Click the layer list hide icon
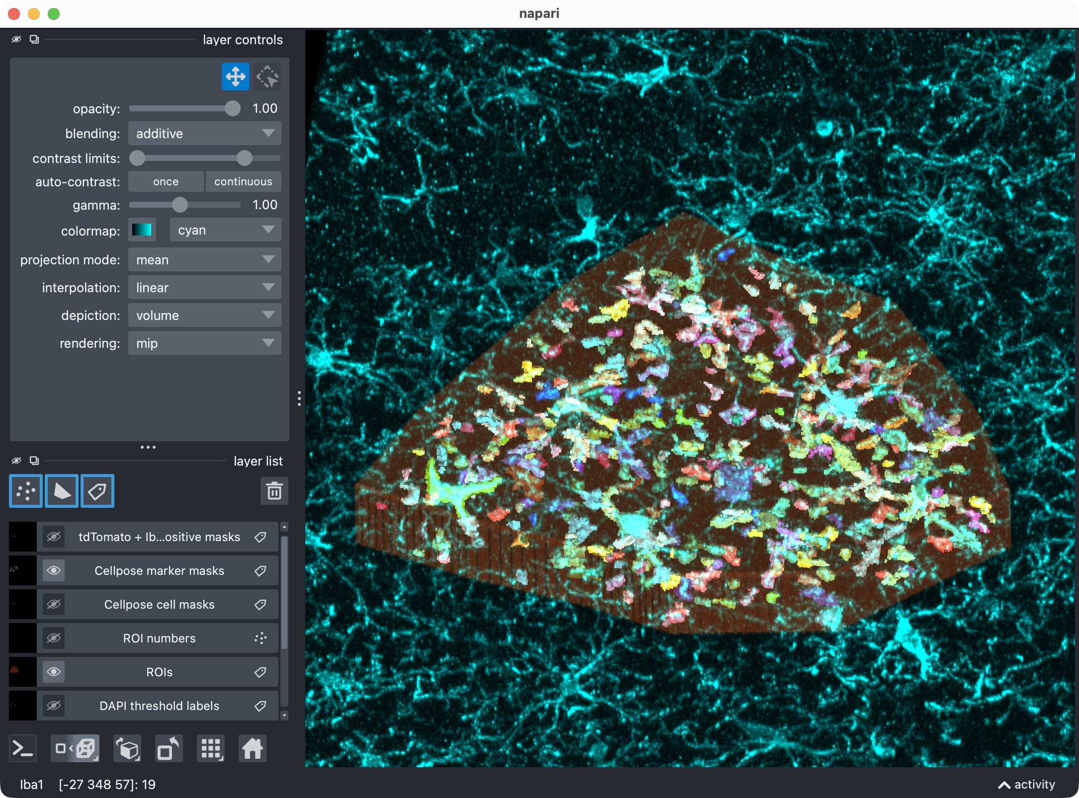 point(16,461)
